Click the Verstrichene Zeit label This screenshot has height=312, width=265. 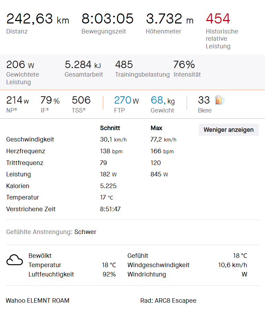click(x=31, y=209)
